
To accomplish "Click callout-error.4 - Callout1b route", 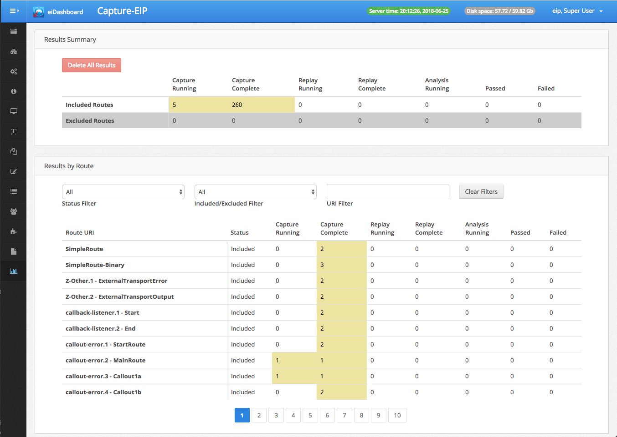I will pos(103,392).
